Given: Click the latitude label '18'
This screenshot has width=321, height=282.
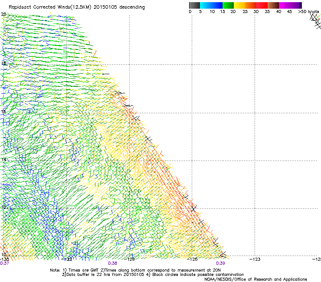Looking at the screenshot, I should point(3,63).
